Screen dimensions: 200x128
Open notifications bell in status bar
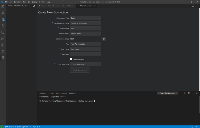click(x=197, y=127)
